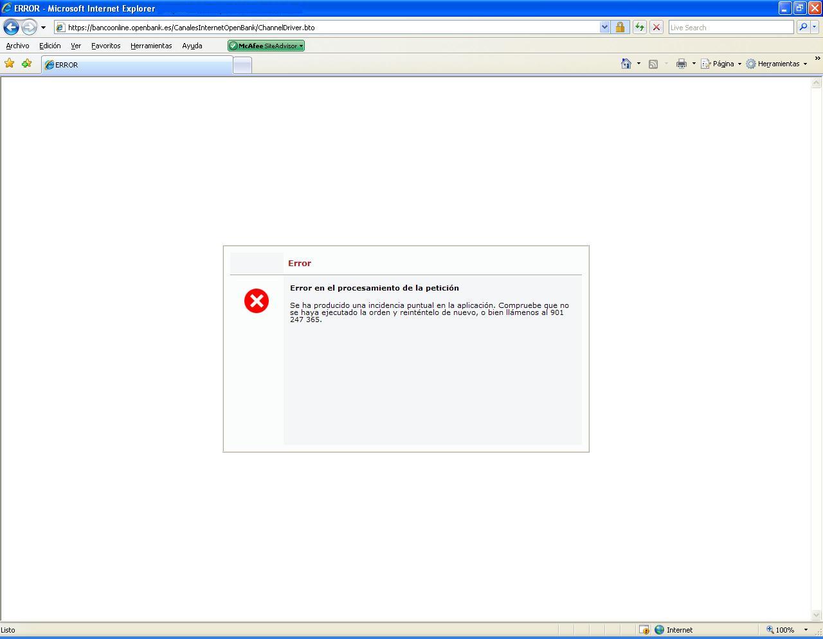Viewport: 823px width, 639px height.
Task: Click the Add to Favorites icon
Action: pos(26,63)
